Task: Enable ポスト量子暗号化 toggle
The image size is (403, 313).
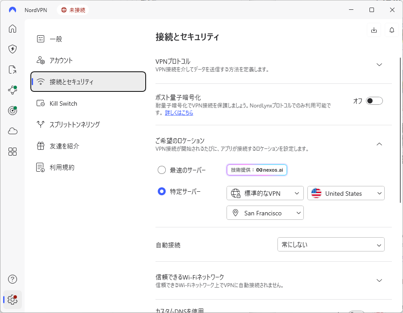Action: pos(374,101)
